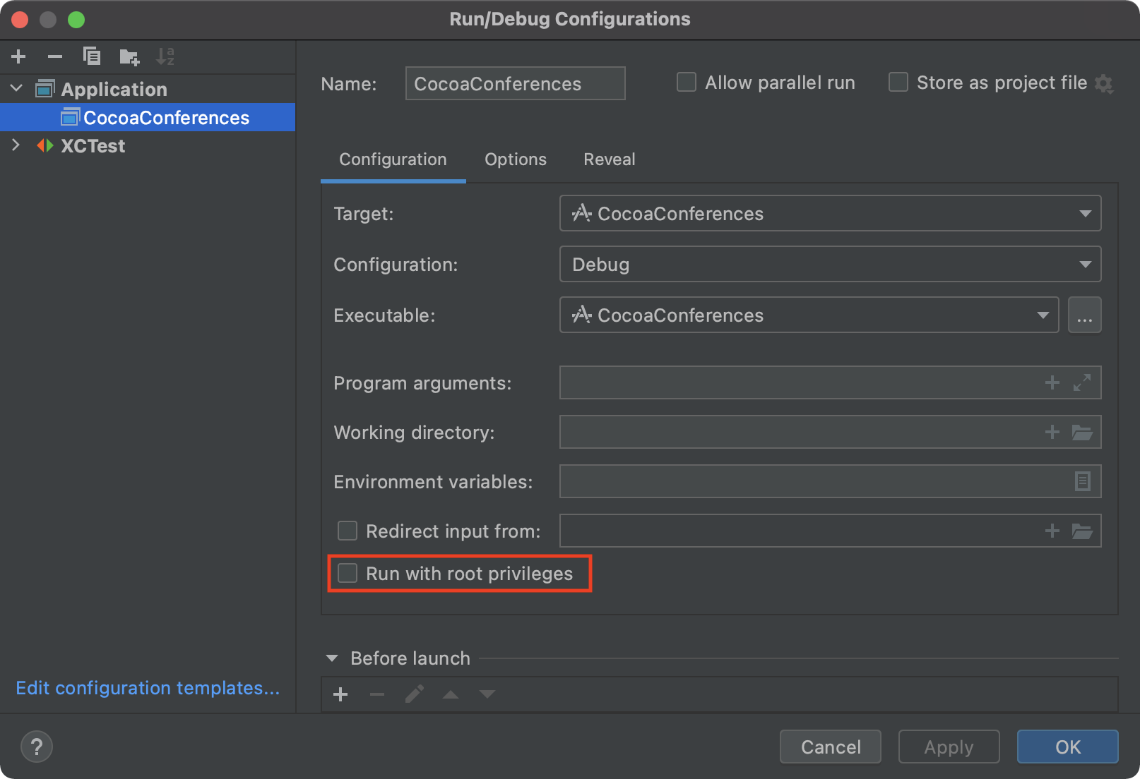Viewport: 1140px width, 779px height.
Task: Insert a macro in Working directory
Action: [1052, 432]
